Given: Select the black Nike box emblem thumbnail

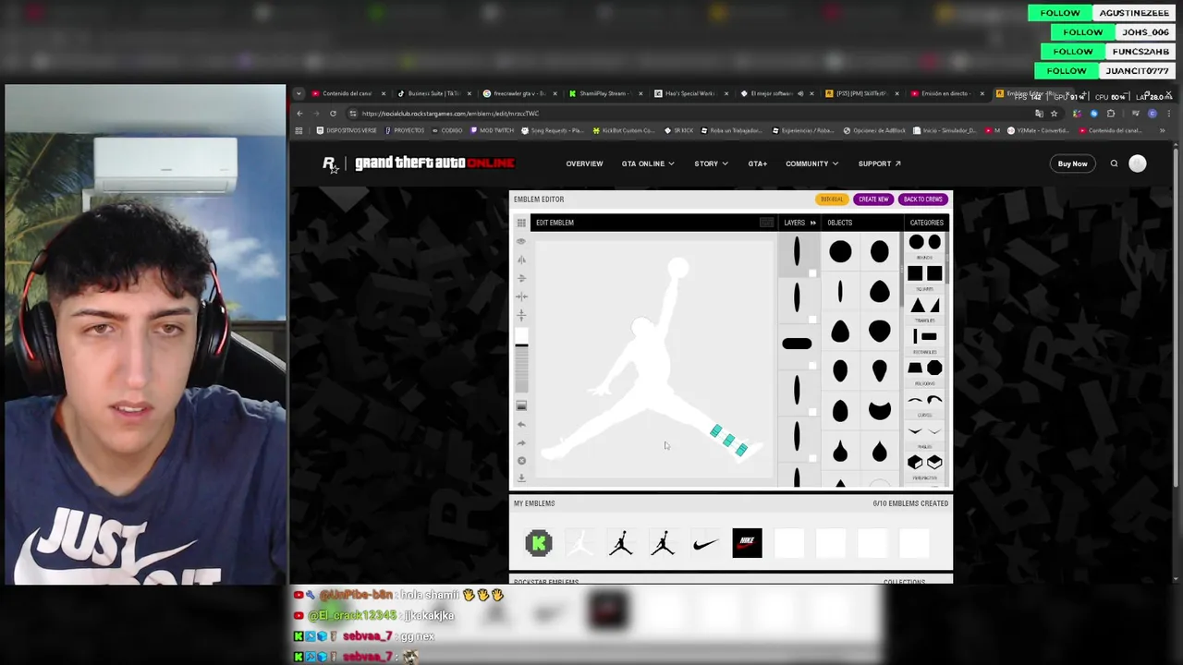Looking at the screenshot, I should 747,543.
